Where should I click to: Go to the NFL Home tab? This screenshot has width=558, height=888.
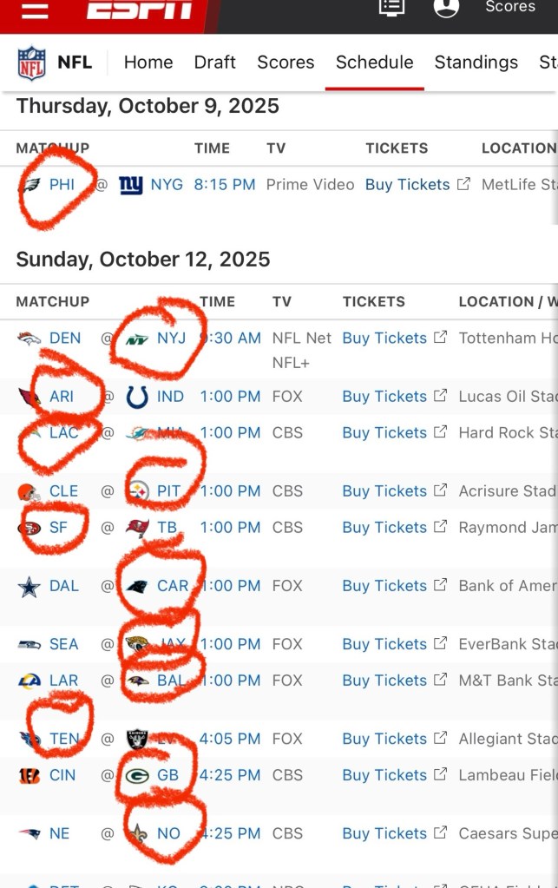[148, 62]
